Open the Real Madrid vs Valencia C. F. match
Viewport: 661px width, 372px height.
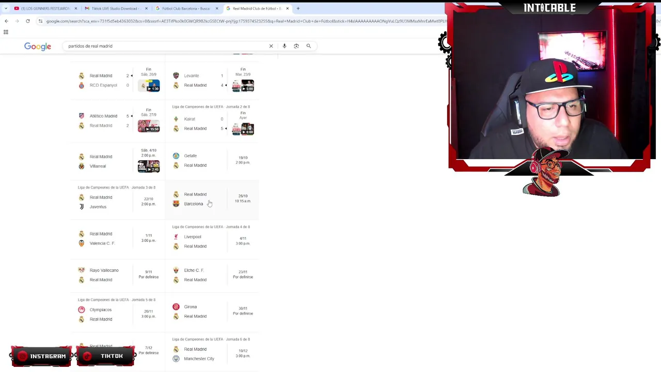click(118, 238)
